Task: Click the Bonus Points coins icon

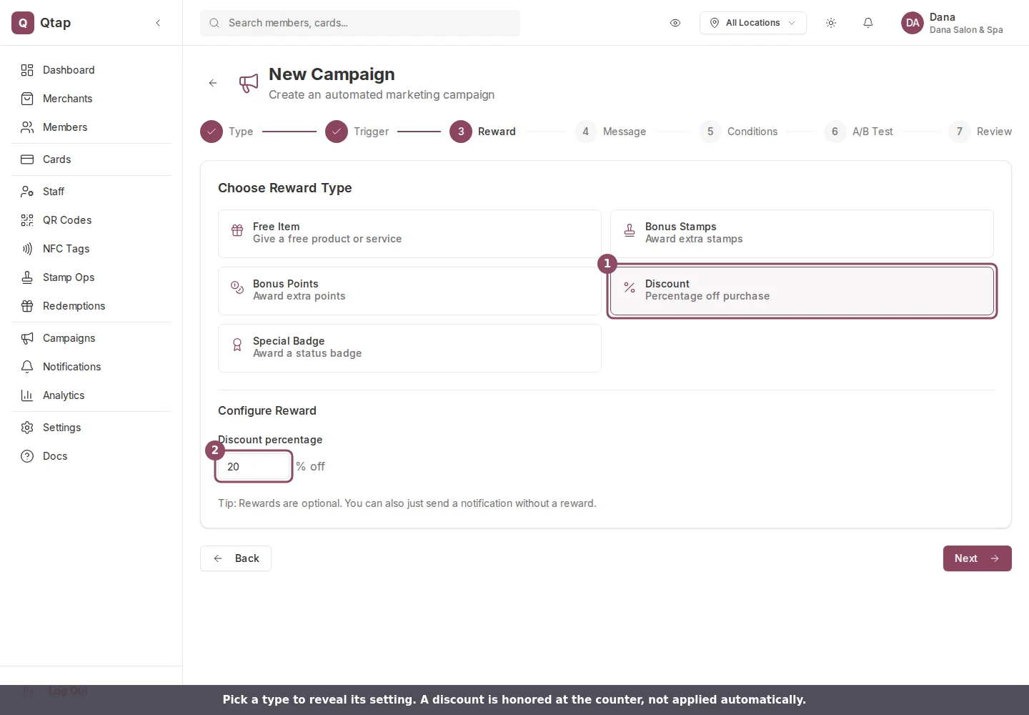Action: 237,287
